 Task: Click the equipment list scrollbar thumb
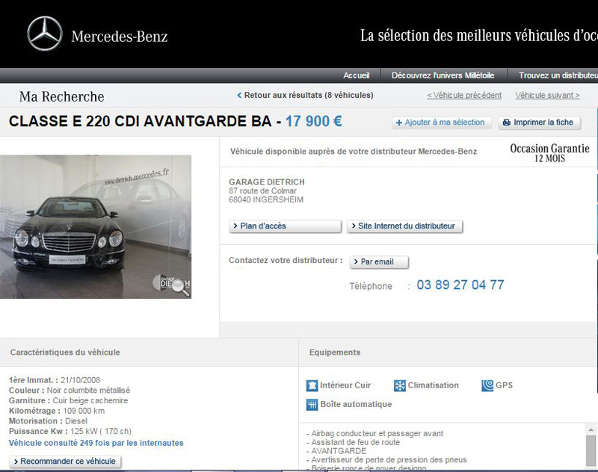591,450
